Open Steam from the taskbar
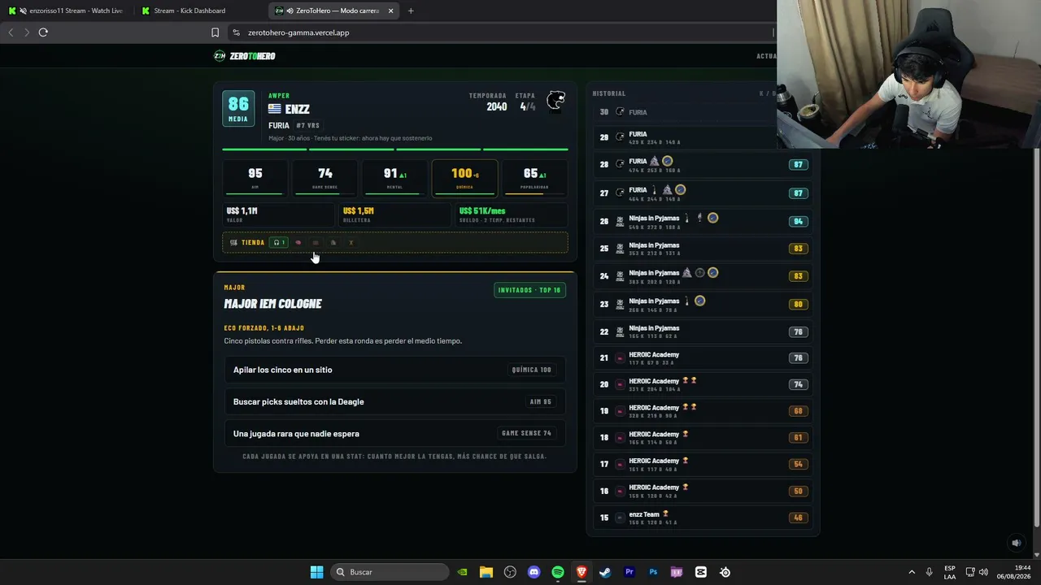 tap(605, 572)
